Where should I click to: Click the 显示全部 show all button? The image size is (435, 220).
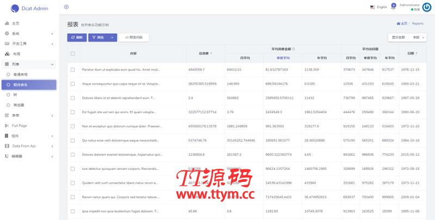[x=398, y=38]
